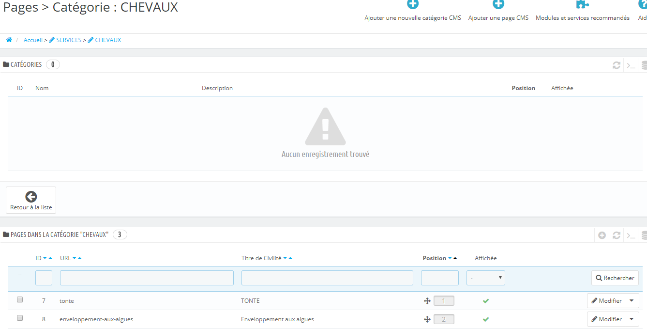The image size is (647, 329).
Task: Sort URL column descending arrow
Action: tap(75, 258)
